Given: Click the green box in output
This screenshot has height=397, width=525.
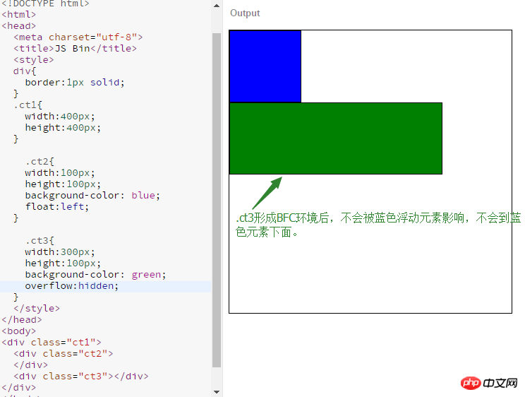Looking at the screenshot, I should click(336, 138).
